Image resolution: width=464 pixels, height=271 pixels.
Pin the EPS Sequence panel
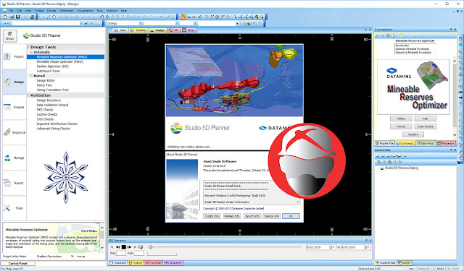tap(366, 241)
